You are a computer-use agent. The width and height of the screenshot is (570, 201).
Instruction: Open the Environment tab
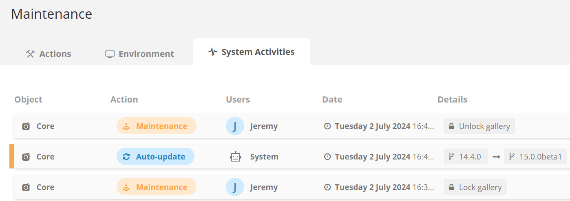click(139, 54)
